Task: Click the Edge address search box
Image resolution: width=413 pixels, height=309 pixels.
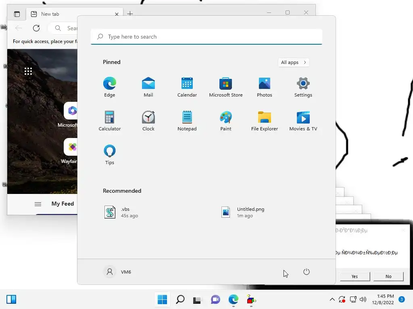Action: [x=63, y=28]
